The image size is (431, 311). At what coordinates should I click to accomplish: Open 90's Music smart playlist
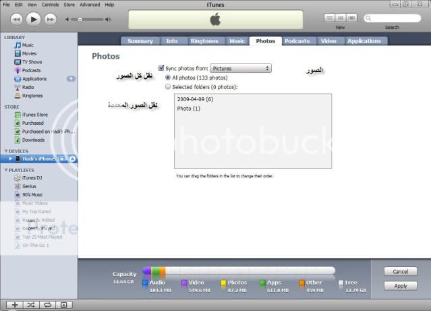pyautogui.click(x=32, y=195)
